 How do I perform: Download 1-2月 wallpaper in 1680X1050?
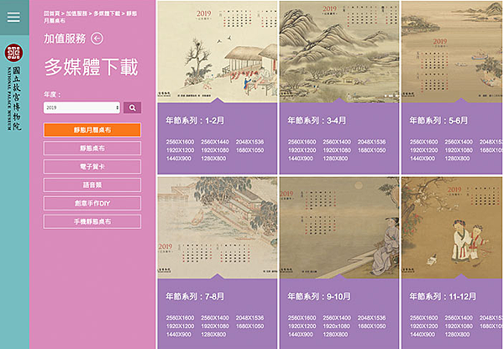tap(249, 150)
